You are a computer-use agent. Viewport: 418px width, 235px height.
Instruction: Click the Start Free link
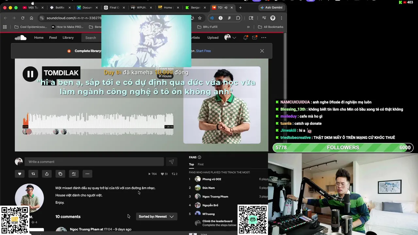pyautogui.click(x=203, y=51)
